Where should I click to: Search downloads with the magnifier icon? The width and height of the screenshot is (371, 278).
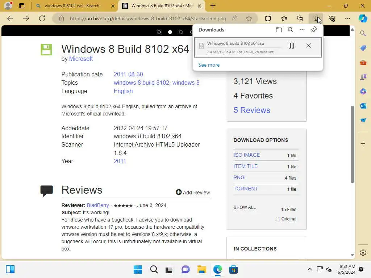[291, 30]
